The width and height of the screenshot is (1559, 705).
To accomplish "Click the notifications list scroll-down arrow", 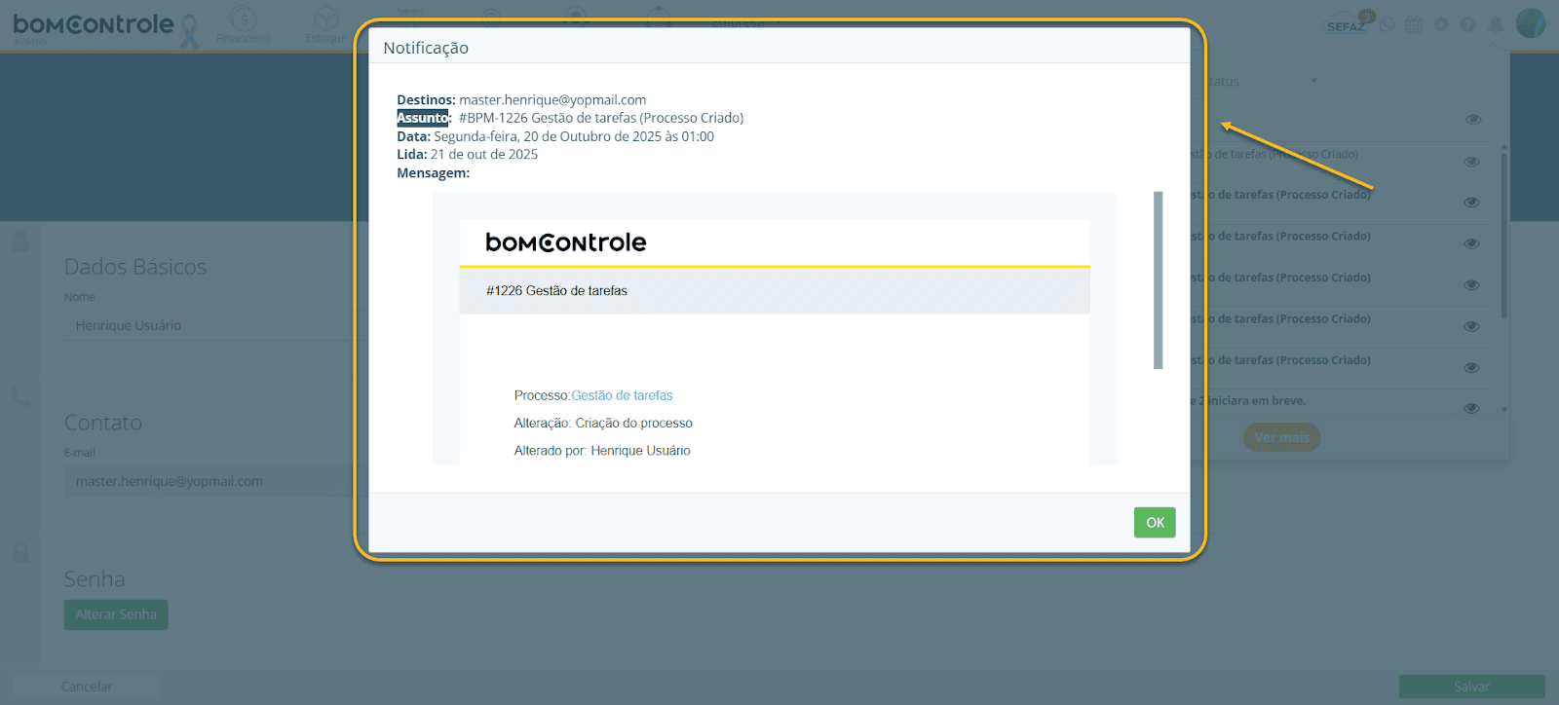I will (1504, 410).
